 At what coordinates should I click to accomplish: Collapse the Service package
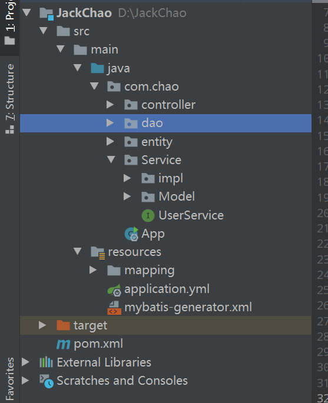point(111,159)
